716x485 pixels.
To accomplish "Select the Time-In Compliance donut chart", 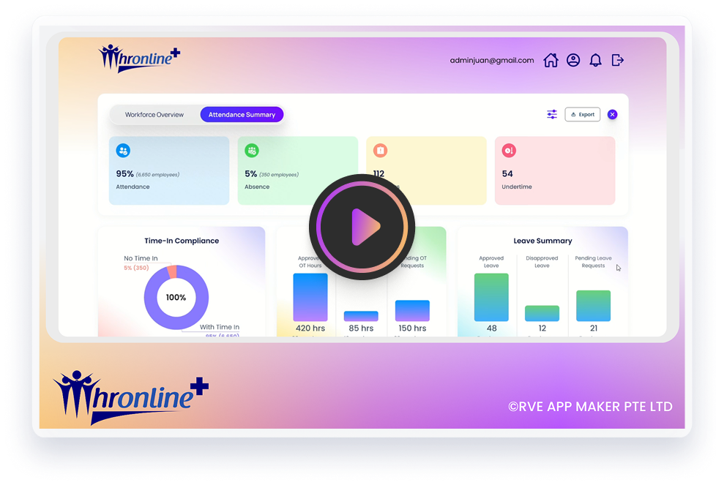I will click(176, 296).
